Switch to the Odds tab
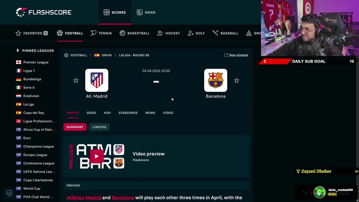Screen dimensions: 359x202 [91, 113]
